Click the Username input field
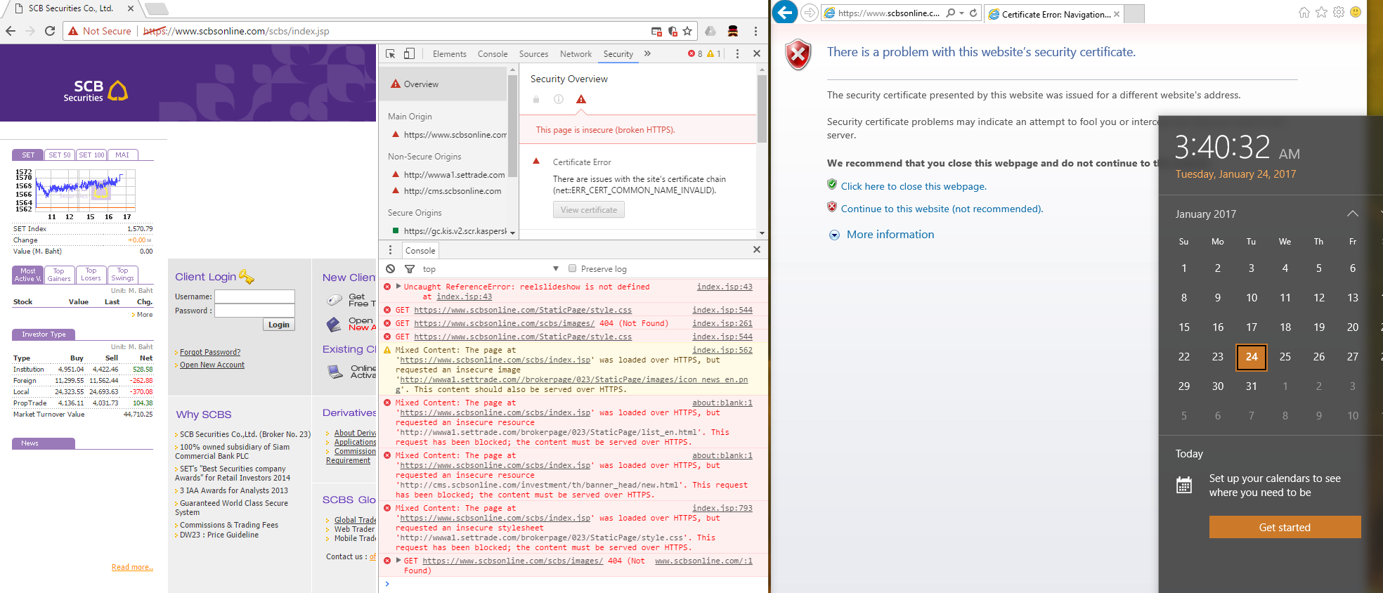Image resolution: width=1383 pixels, height=593 pixels. pos(254,296)
